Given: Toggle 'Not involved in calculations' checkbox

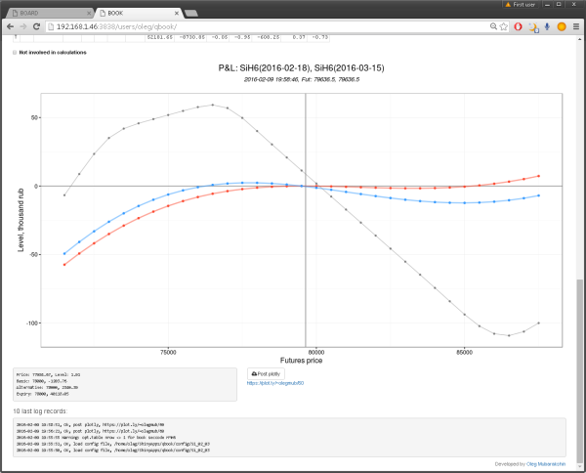Looking at the screenshot, I should [x=15, y=53].
